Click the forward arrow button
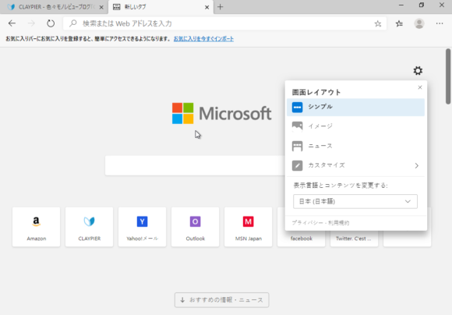 [31, 23]
